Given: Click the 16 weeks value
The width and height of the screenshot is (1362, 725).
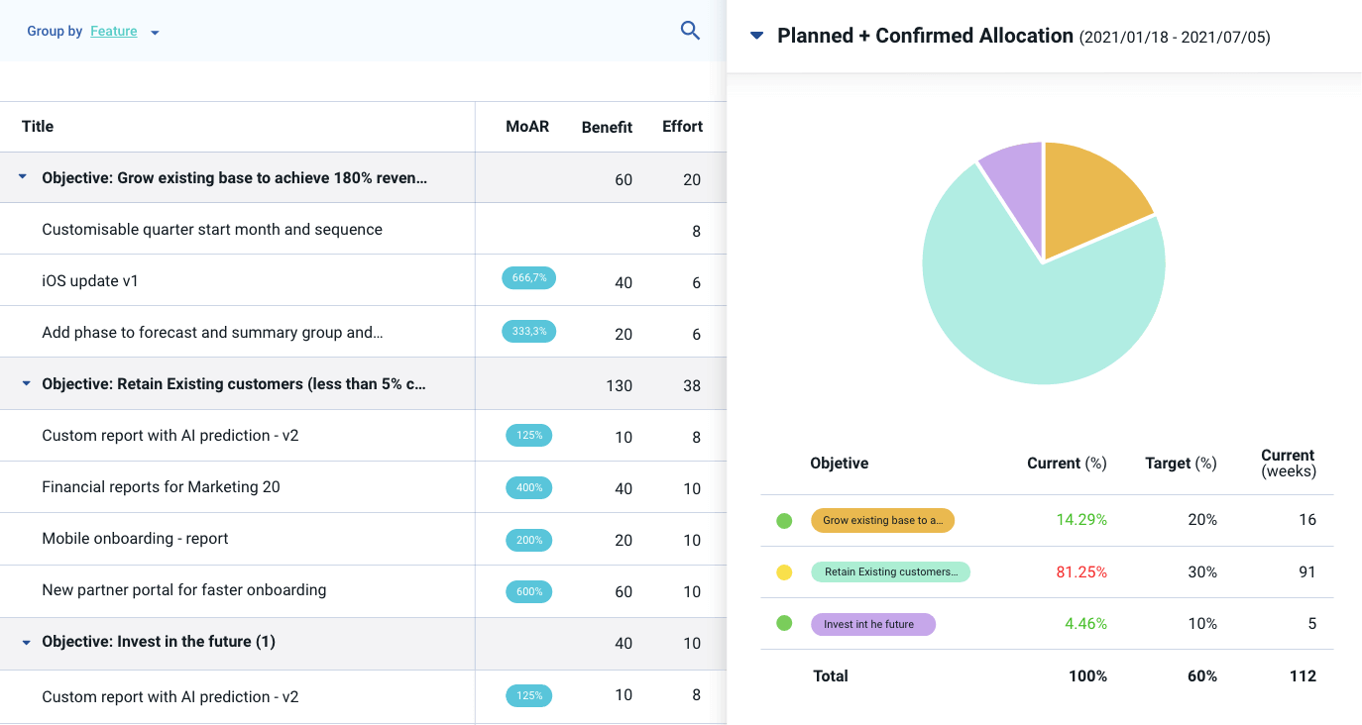Looking at the screenshot, I should click(1307, 519).
